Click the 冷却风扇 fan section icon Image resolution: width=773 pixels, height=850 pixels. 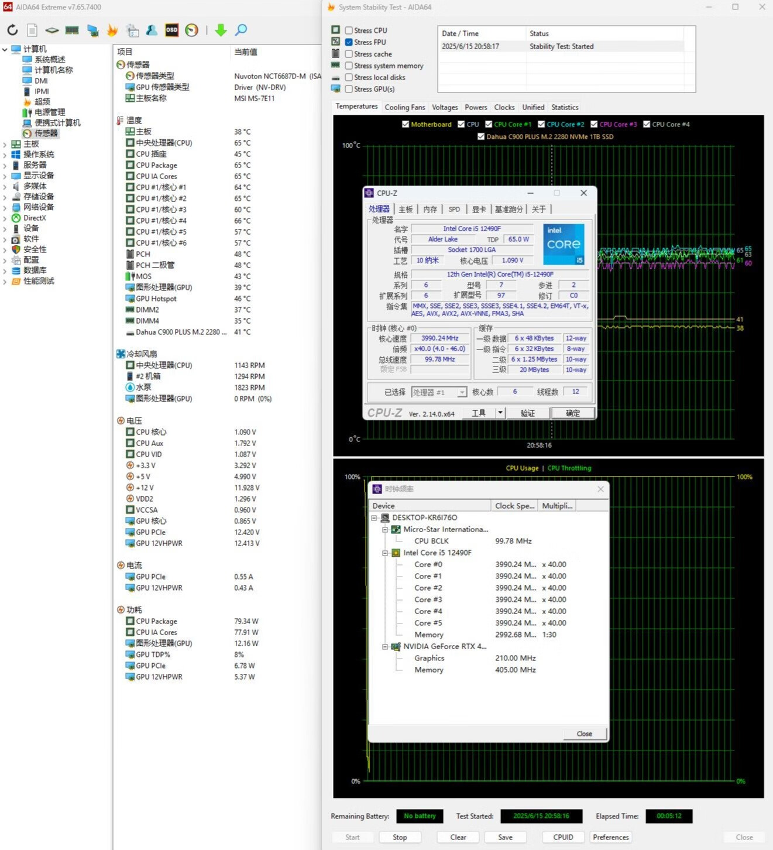(121, 354)
